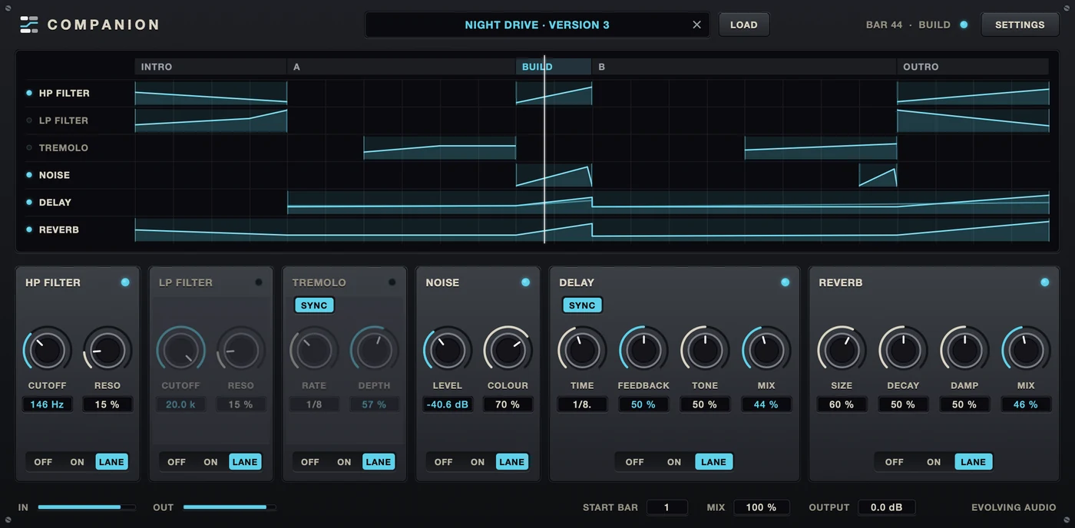Toggle the TREMOLO module power LED
The image size is (1075, 528).
(x=392, y=282)
